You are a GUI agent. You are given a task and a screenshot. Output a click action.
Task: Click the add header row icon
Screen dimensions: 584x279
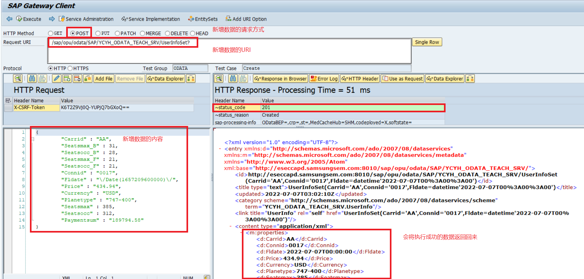click(67, 79)
